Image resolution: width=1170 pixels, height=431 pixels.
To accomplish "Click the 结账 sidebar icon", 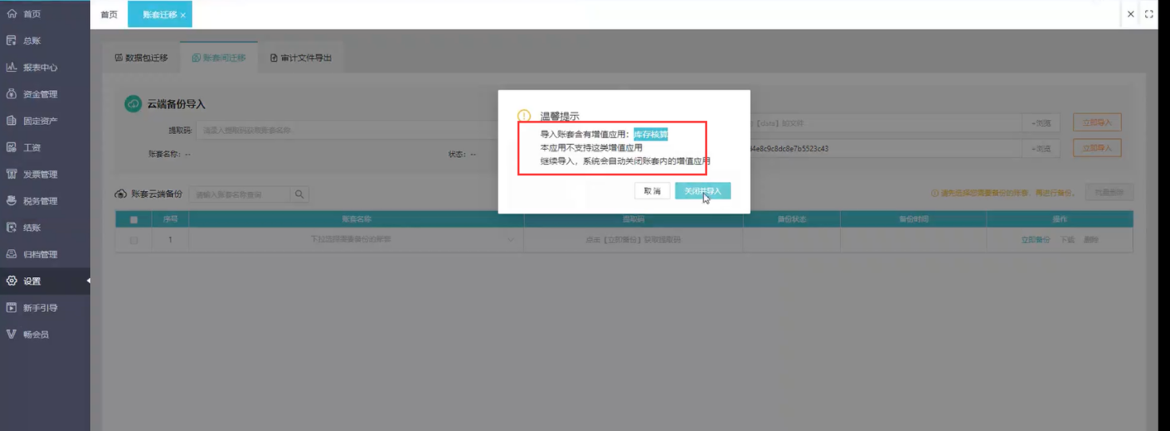I will (11, 228).
